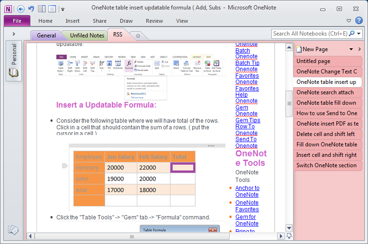Open the Insert ribbon tab

coord(72,21)
